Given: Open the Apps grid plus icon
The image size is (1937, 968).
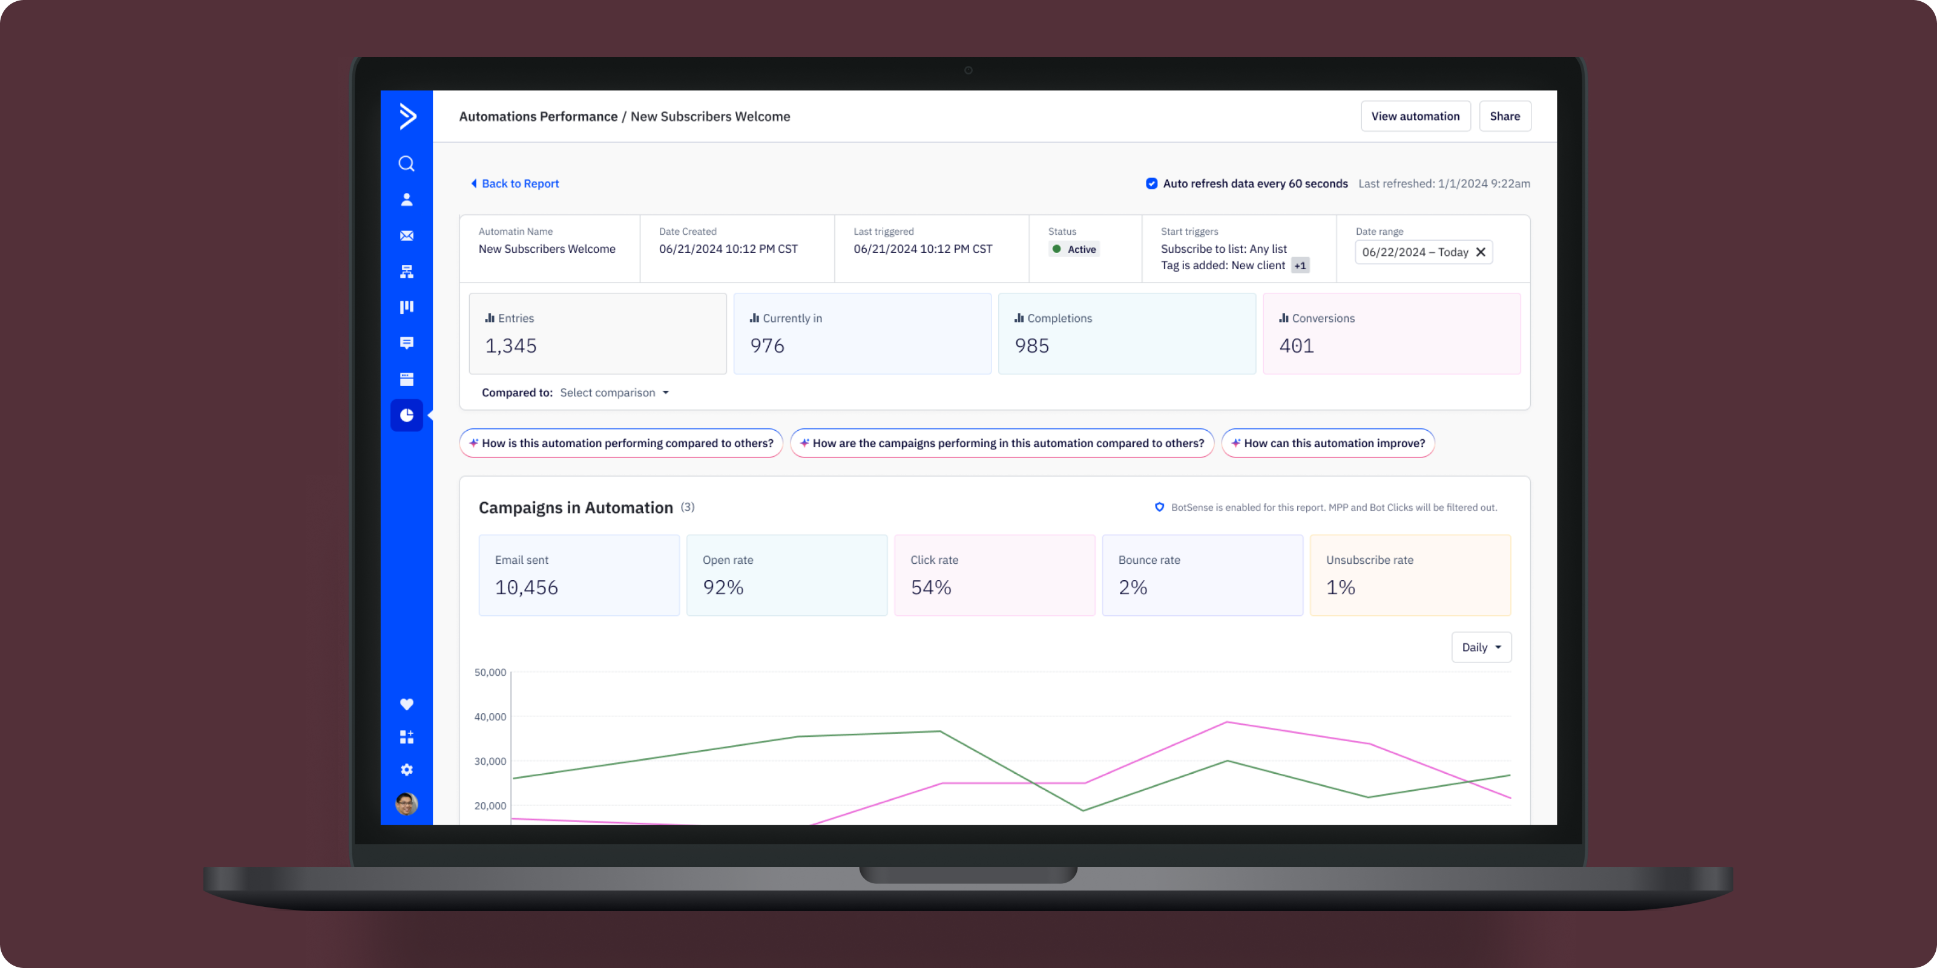Looking at the screenshot, I should [407, 736].
